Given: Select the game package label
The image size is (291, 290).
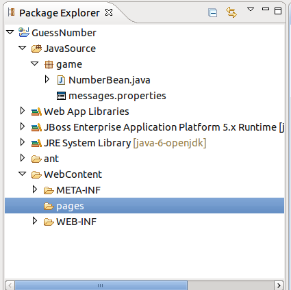Looking at the screenshot, I should point(69,64).
